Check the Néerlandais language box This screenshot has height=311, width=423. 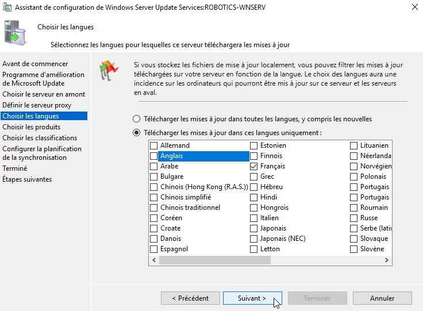pyautogui.click(x=353, y=156)
